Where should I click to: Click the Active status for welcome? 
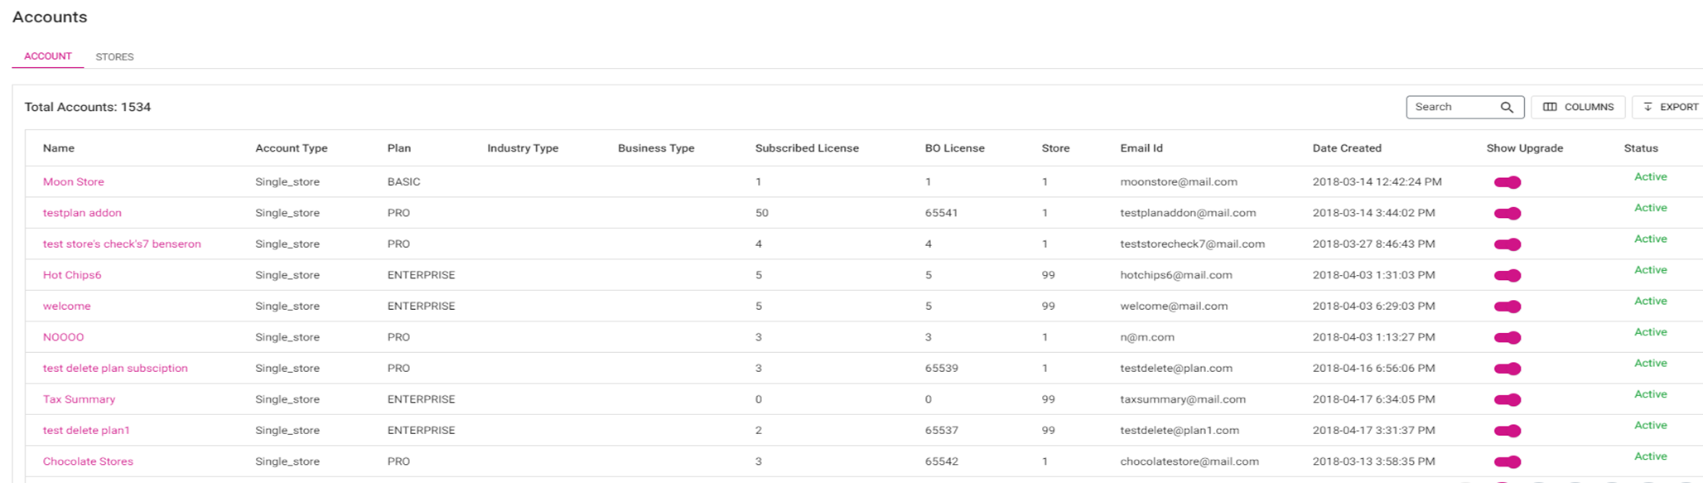click(x=1650, y=302)
